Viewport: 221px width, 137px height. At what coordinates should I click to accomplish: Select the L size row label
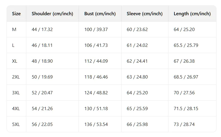(13, 45)
